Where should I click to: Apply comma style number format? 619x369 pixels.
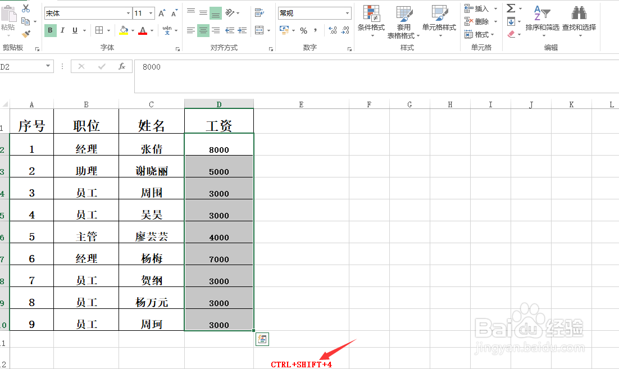(x=316, y=30)
